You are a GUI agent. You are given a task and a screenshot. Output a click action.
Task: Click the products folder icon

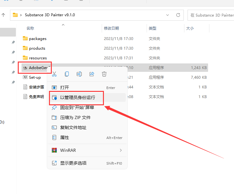click(25, 48)
